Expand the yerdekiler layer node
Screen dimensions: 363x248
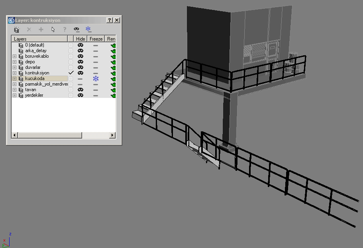(15, 96)
